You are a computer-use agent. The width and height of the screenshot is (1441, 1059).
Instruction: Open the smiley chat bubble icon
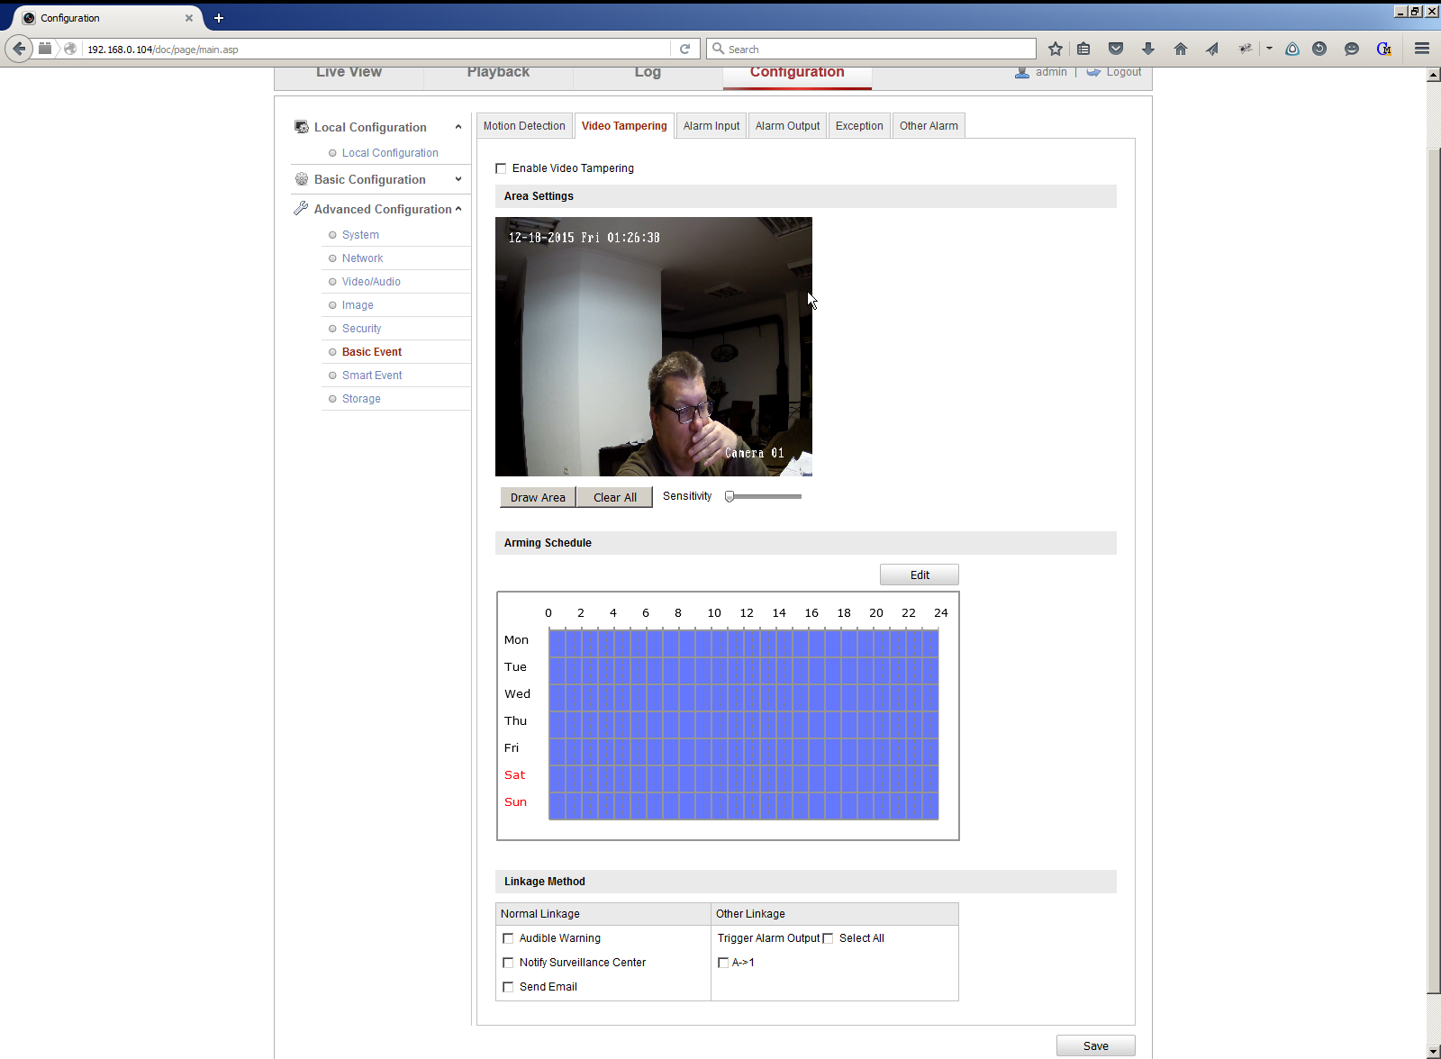tap(1352, 49)
